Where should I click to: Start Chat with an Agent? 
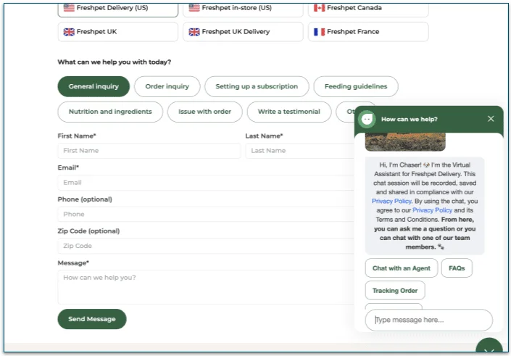click(x=402, y=268)
